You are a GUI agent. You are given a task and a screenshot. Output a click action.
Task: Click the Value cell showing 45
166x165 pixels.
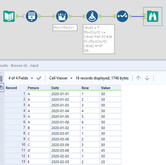(110, 150)
